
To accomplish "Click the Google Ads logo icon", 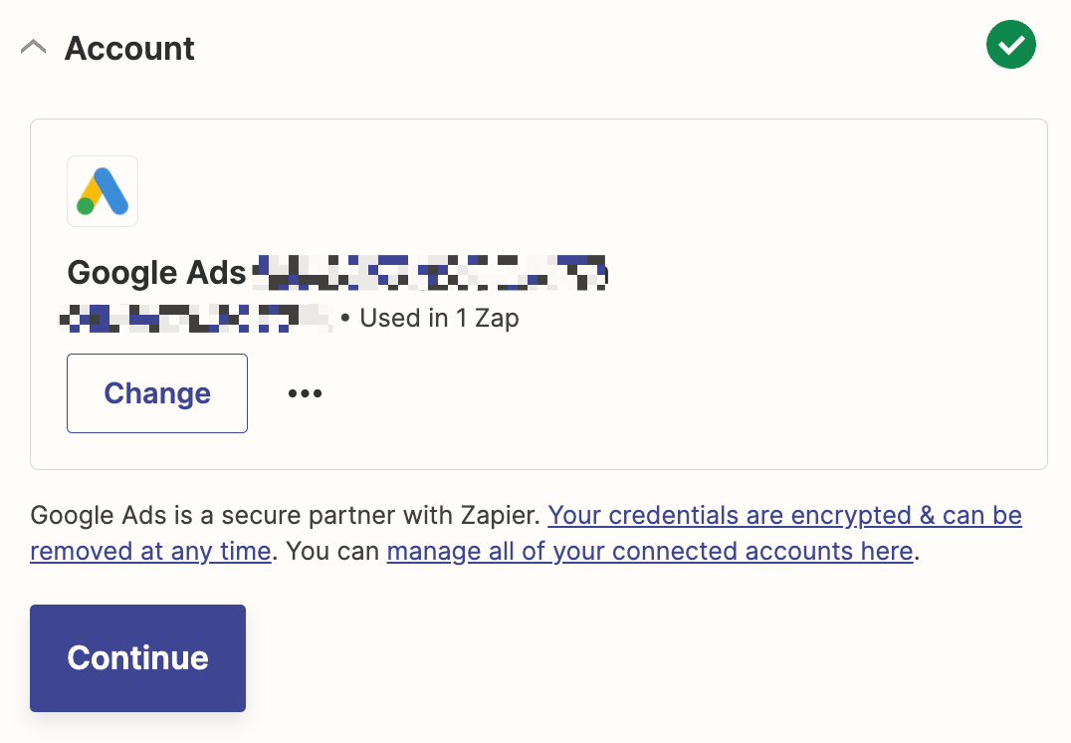I will point(103,191).
